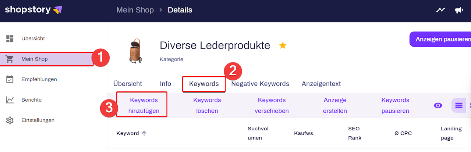The image size is (471, 152).
Task: Select the Info tab
Action: (166, 84)
